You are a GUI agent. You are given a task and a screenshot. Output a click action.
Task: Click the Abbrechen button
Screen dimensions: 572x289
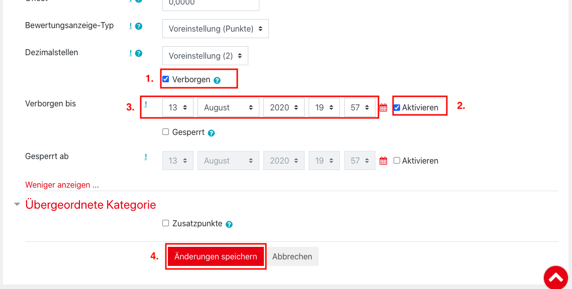(x=292, y=256)
